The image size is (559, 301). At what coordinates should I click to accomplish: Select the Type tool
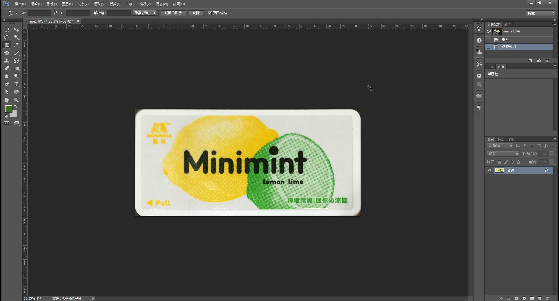pos(16,84)
